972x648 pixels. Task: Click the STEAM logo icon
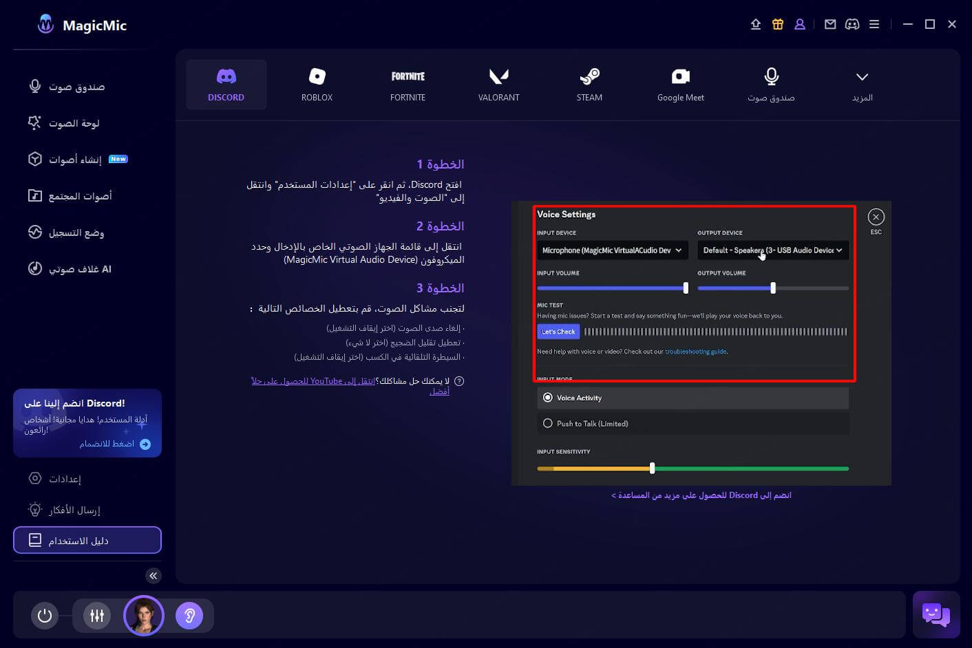(589, 76)
